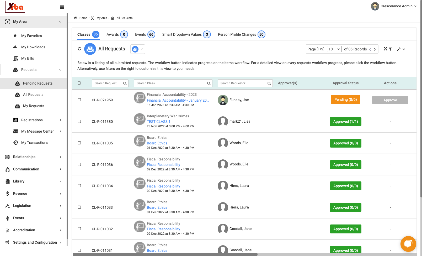Click the Approve button for CL-R-021959

pos(390,100)
